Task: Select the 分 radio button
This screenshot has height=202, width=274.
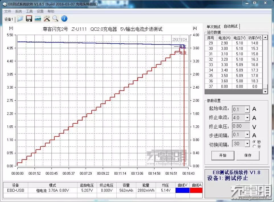Action: pos(254,146)
